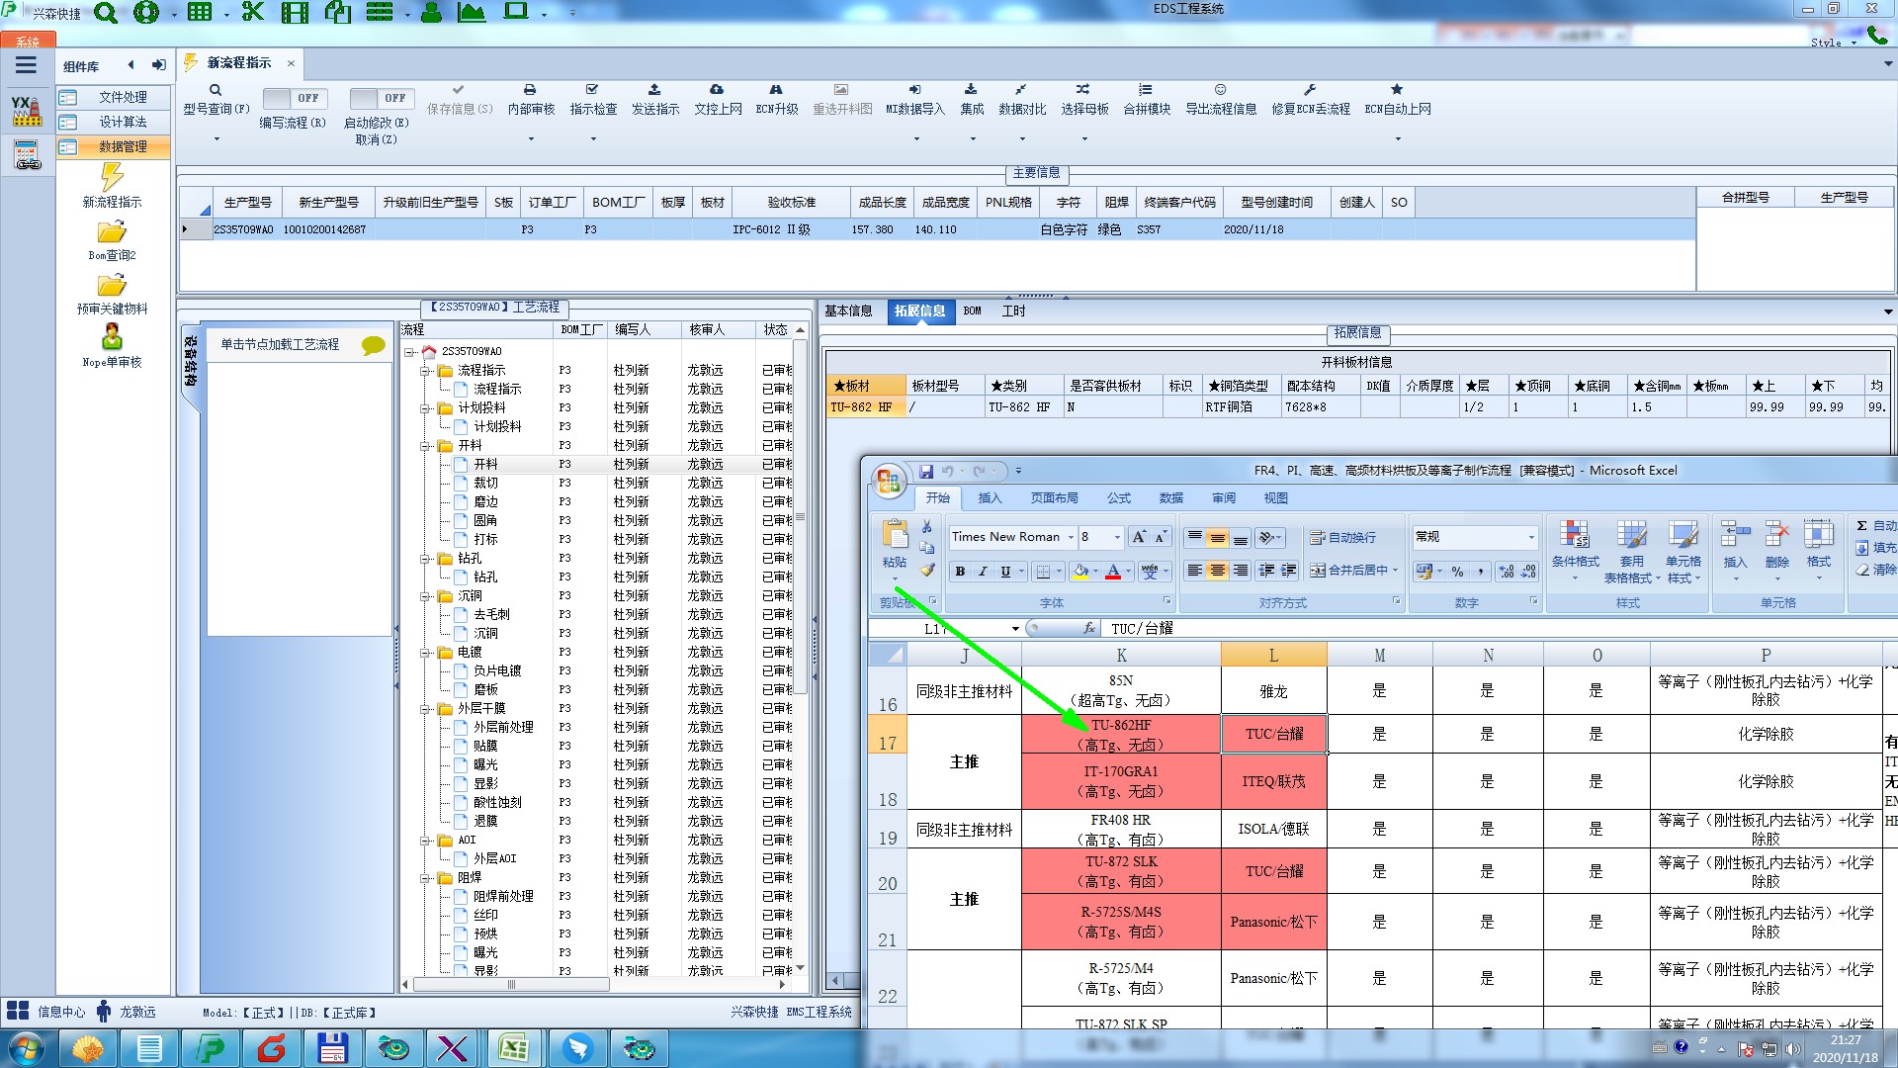Click Excel formula bar input field

[x=1499, y=629]
